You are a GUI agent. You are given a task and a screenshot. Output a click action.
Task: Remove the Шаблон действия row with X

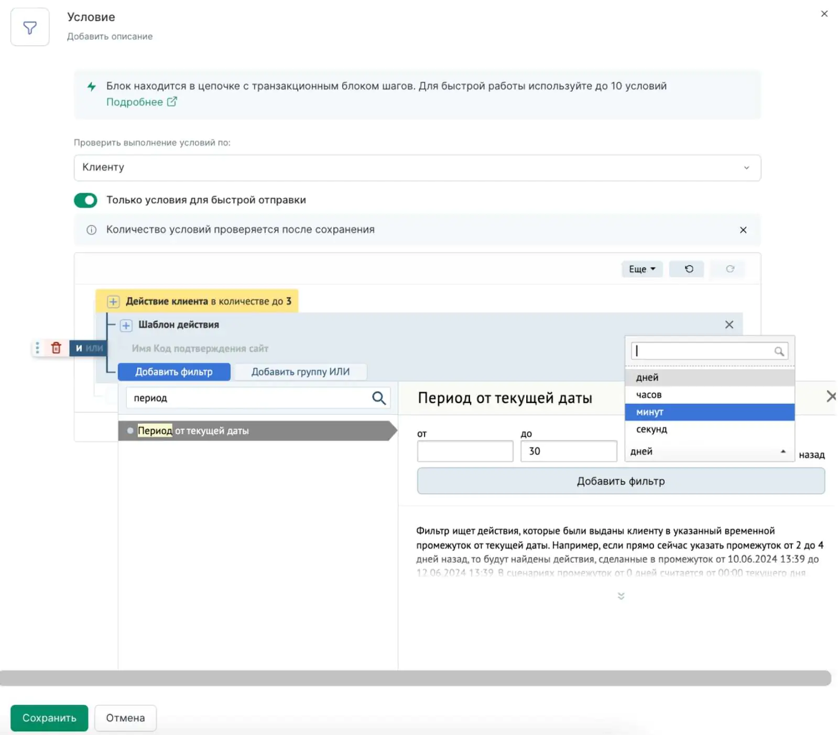[728, 325]
